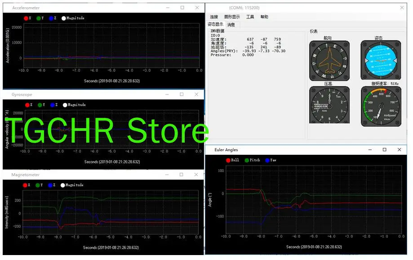Click the Accelerometer plot area
This screenshot has height=260, width=413.
pyautogui.click(x=111, y=45)
